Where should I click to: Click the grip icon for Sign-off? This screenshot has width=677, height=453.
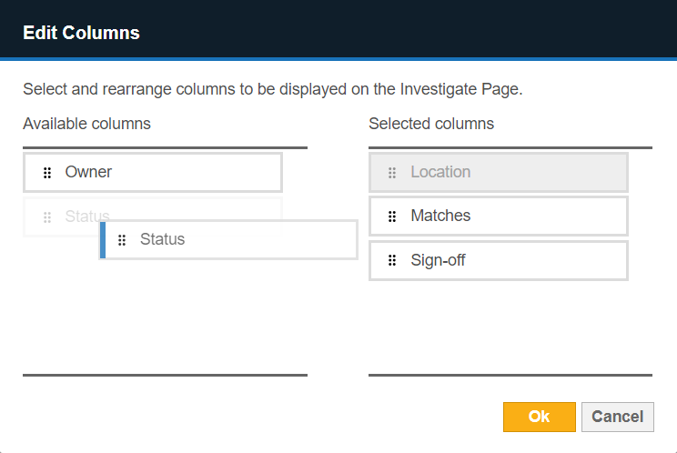pyautogui.click(x=392, y=261)
